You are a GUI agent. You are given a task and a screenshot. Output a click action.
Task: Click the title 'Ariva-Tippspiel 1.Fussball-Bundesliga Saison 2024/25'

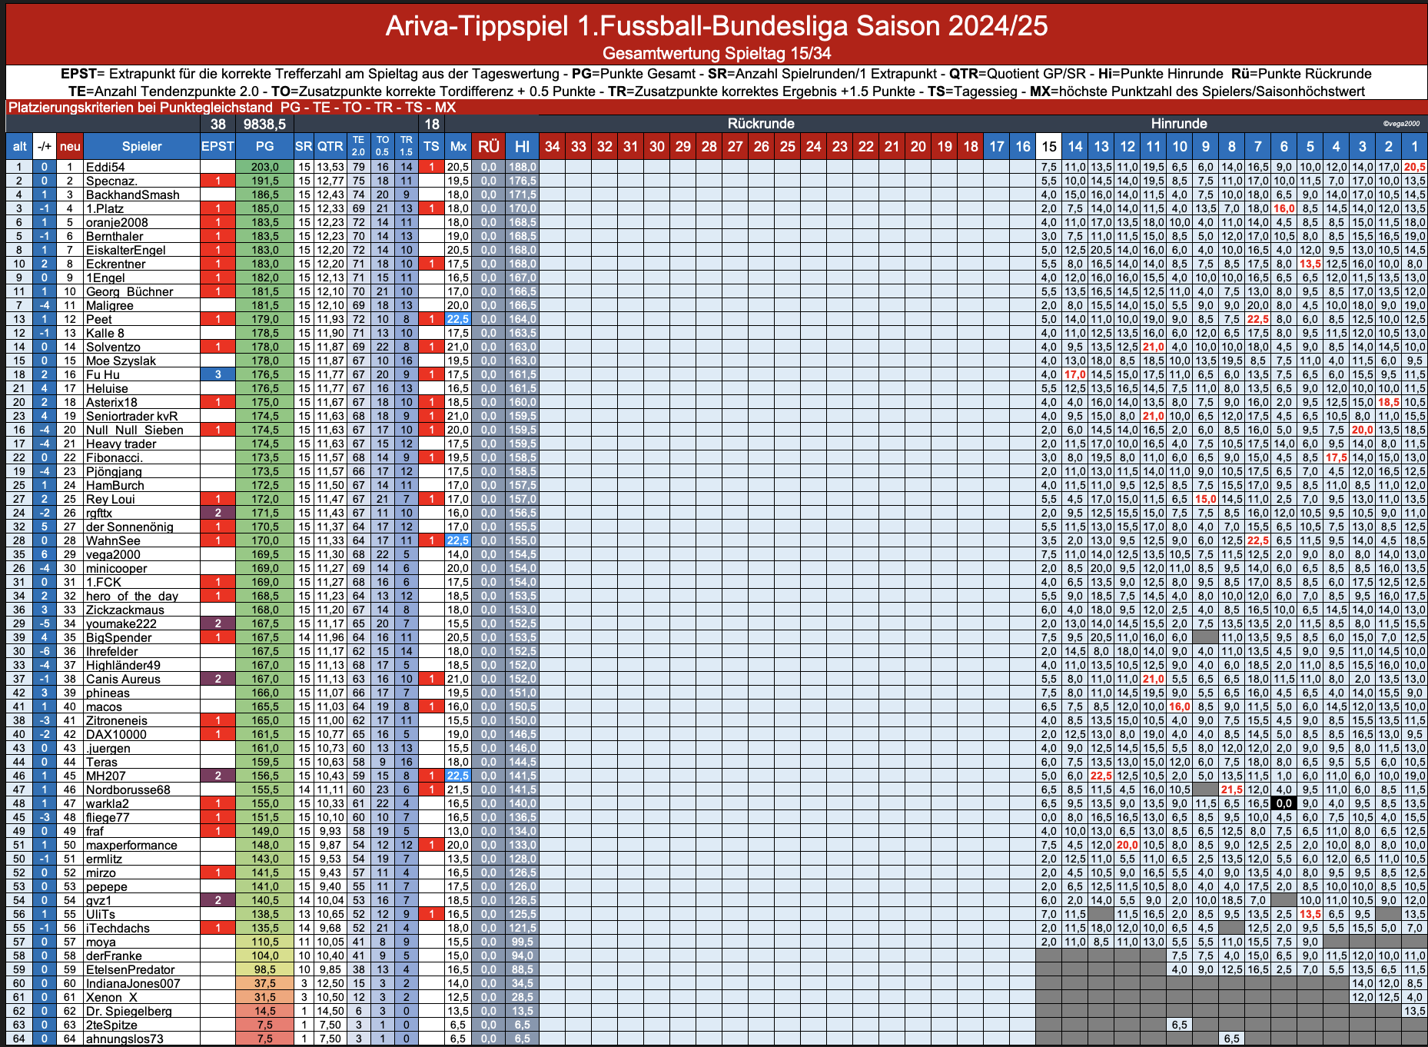(716, 26)
